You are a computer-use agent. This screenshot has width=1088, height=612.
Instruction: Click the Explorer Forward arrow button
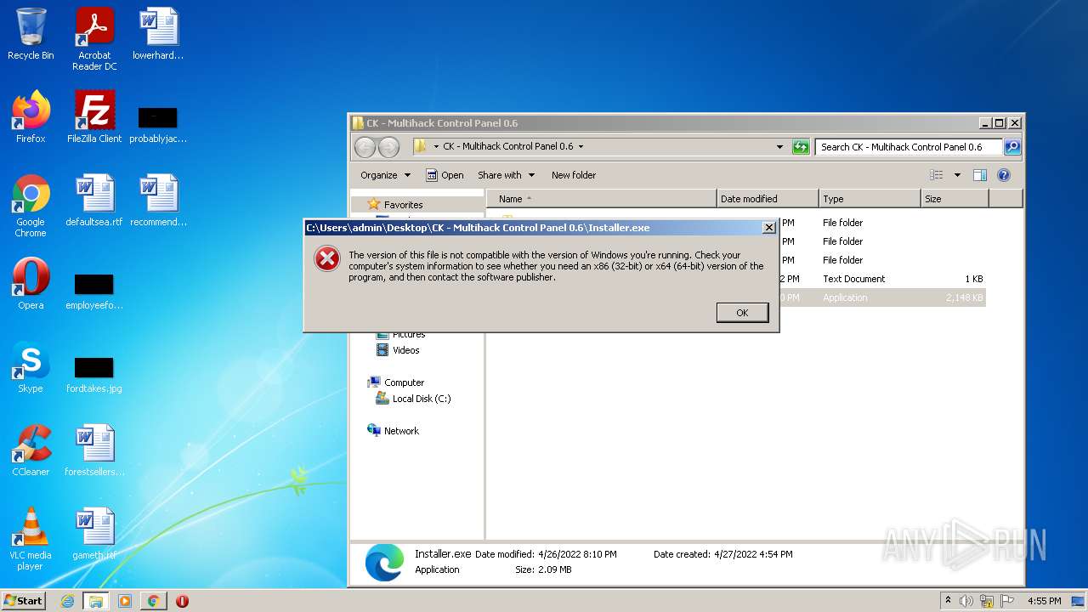pos(388,147)
